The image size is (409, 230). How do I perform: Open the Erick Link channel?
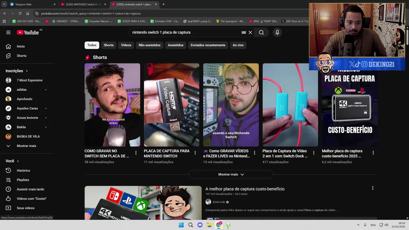click(x=219, y=202)
